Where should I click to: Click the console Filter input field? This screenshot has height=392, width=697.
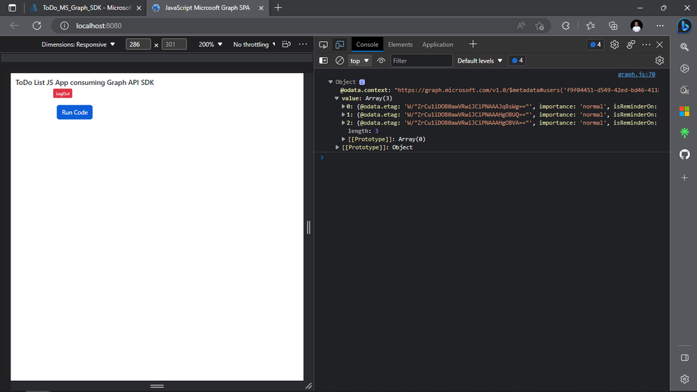coord(421,61)
